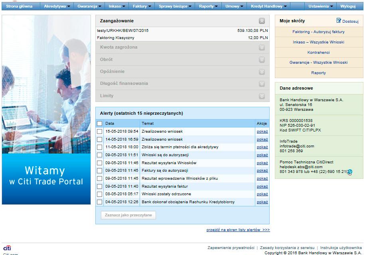Open the Kontrahenci shortcut

318,53
